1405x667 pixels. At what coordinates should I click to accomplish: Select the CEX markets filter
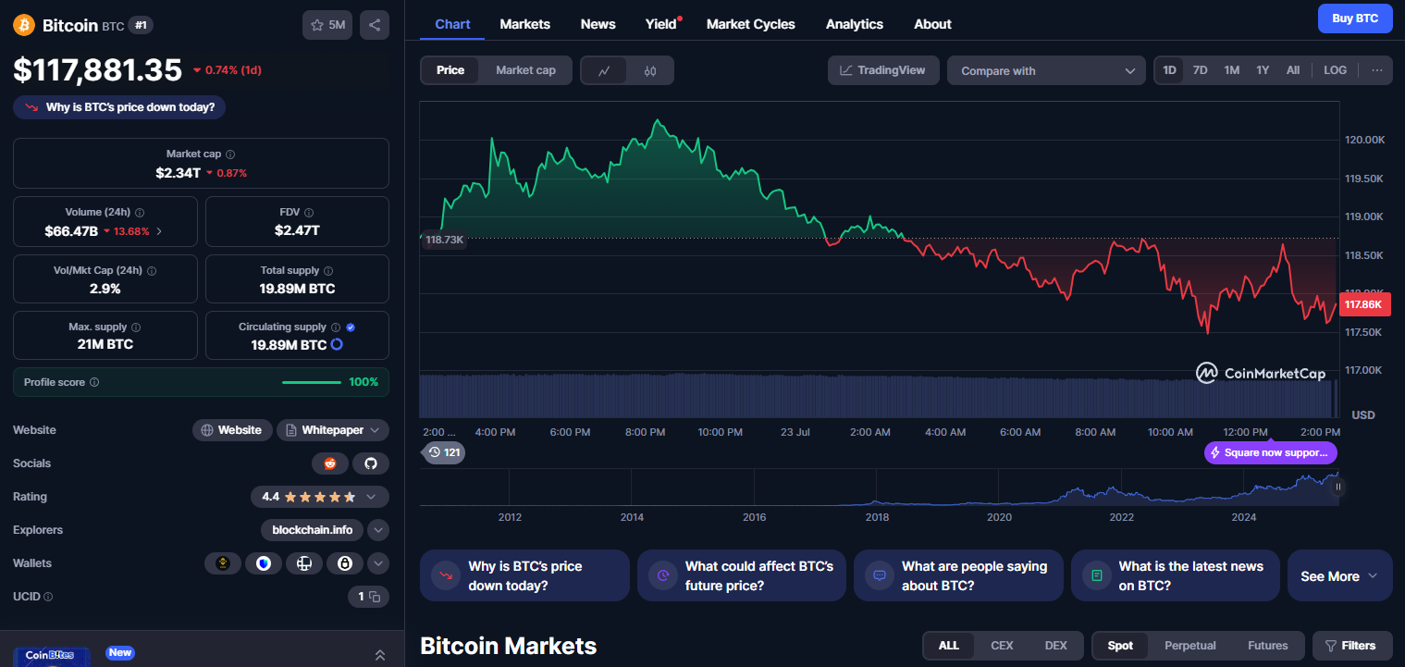click(x=1002, y=646)
